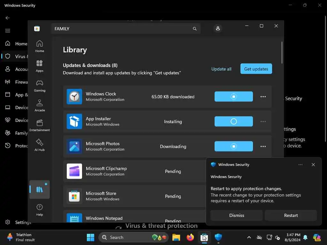Viewport: 327px width, 245px height.
Task: Click Update all link
Action: pos(221,69)
